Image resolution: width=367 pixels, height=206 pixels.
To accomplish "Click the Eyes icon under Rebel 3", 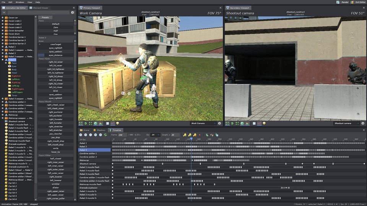I will coord(10,66).
